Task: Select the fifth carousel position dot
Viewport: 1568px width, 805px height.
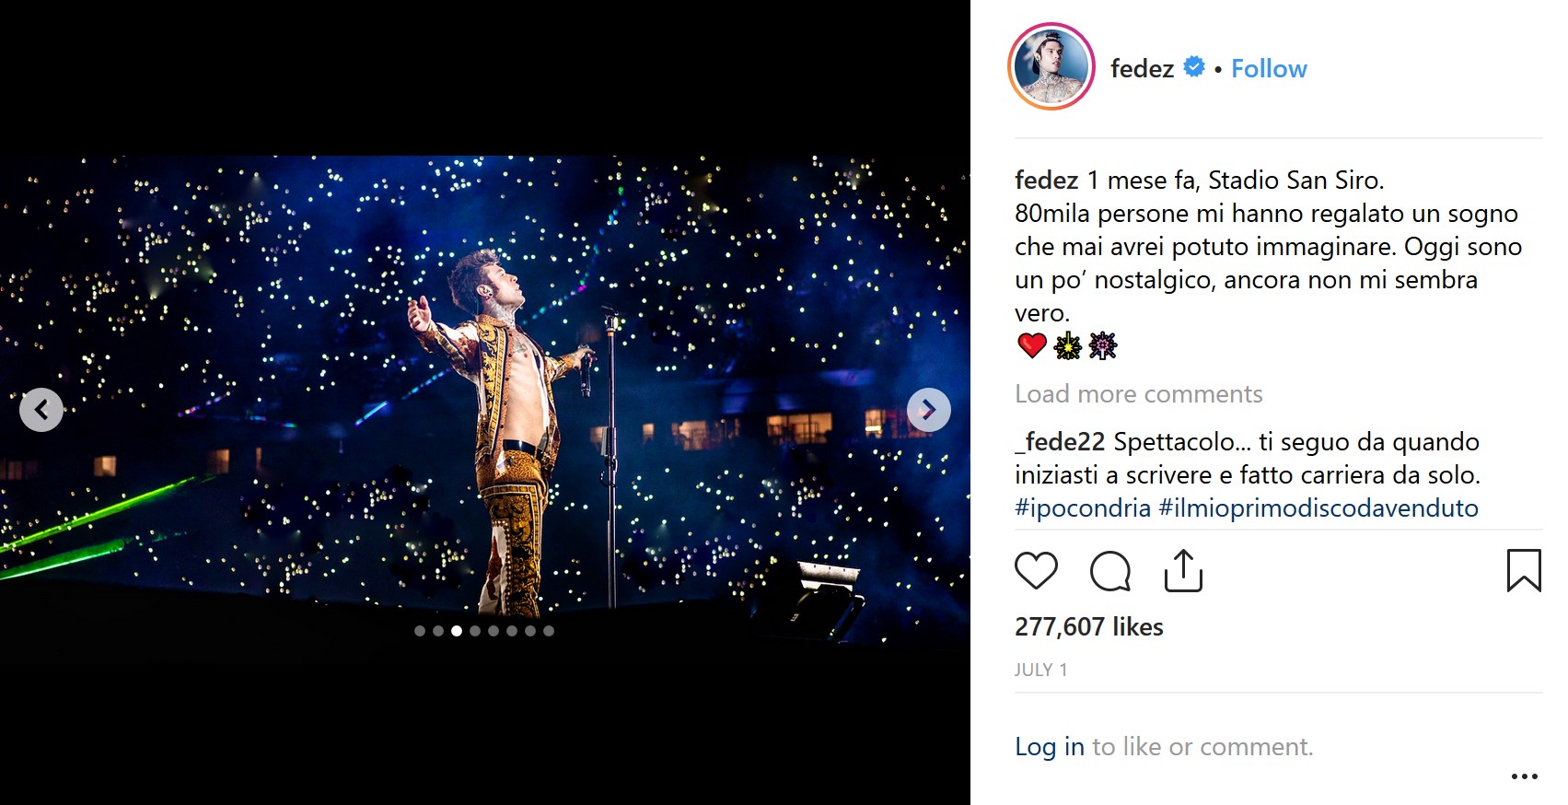Action: point(494,632)
